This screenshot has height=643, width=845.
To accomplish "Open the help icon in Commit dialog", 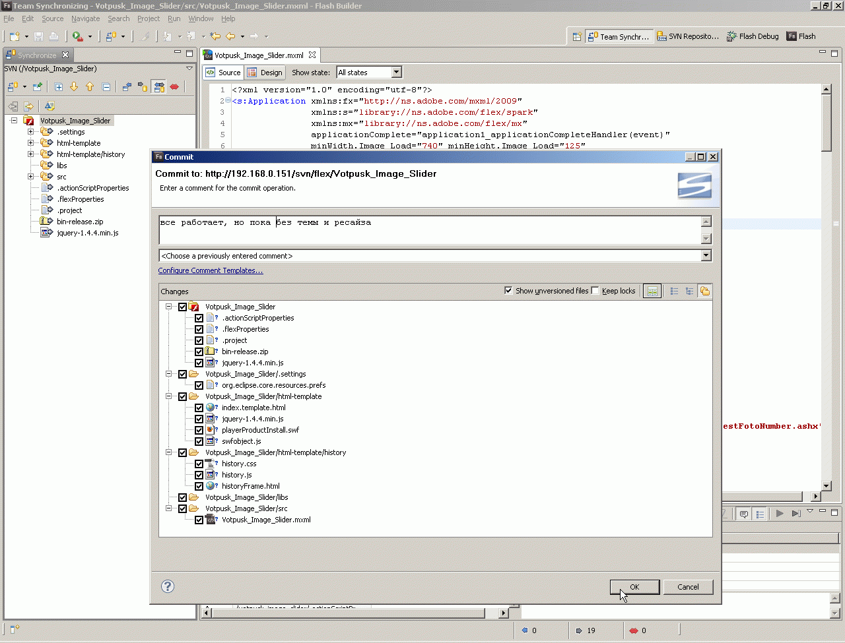I will point(168,586).
